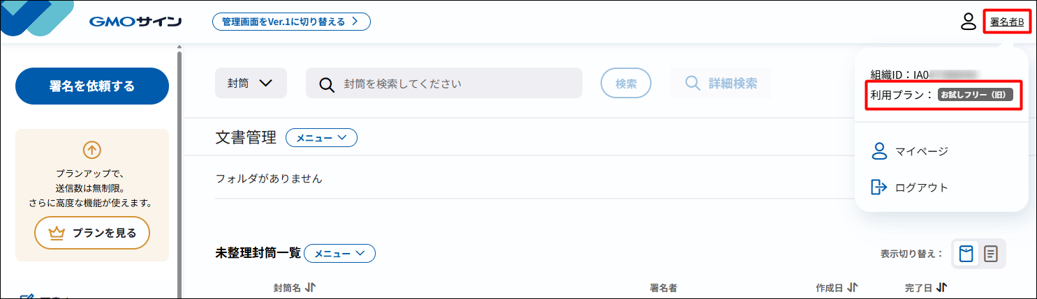Switch management screen to Ver.1
The height and width of the screenshot is (299, 1037).
291,22
